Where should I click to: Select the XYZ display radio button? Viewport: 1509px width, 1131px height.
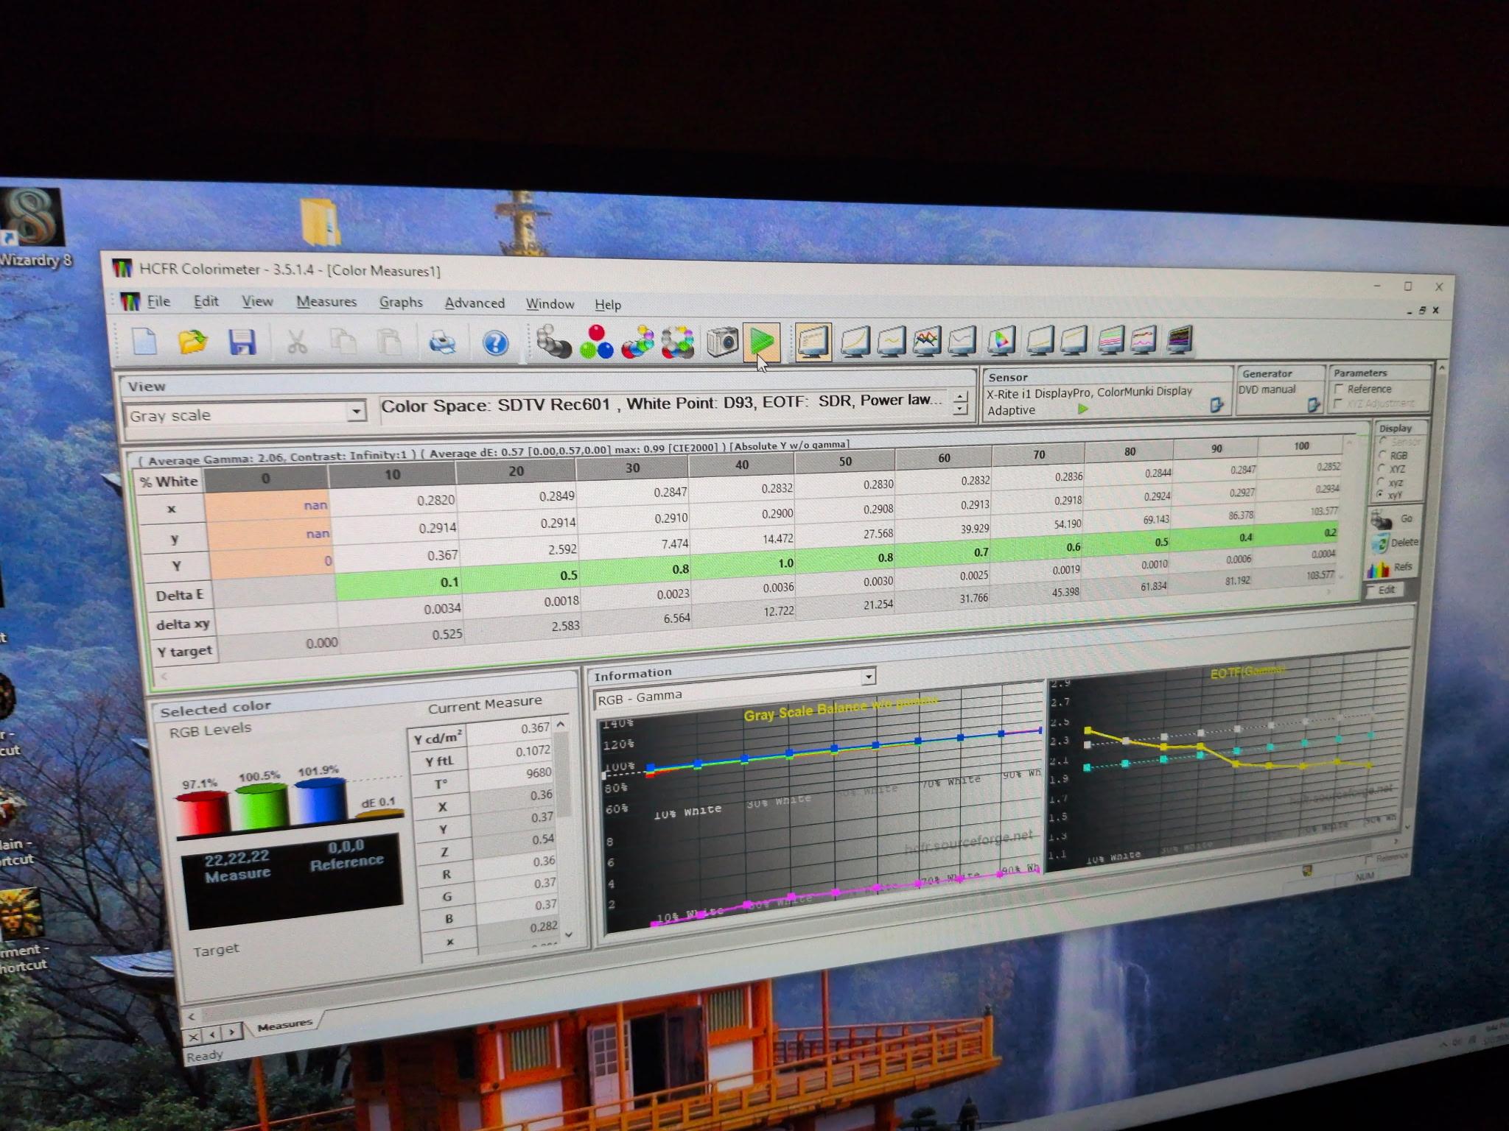[1381, 468]
